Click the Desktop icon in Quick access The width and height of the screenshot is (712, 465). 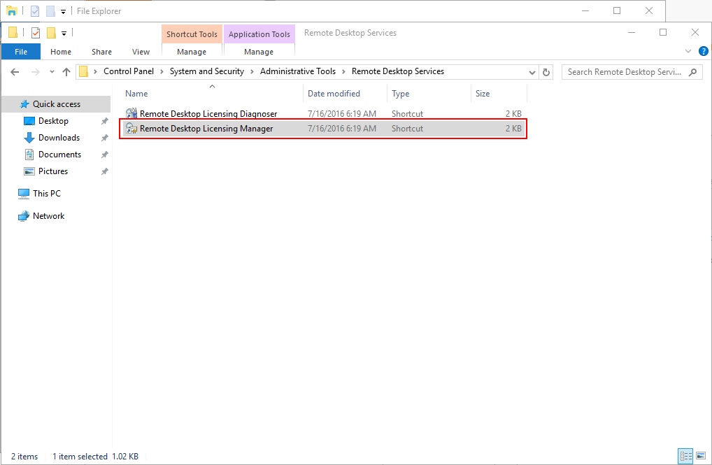click(29, 121)
